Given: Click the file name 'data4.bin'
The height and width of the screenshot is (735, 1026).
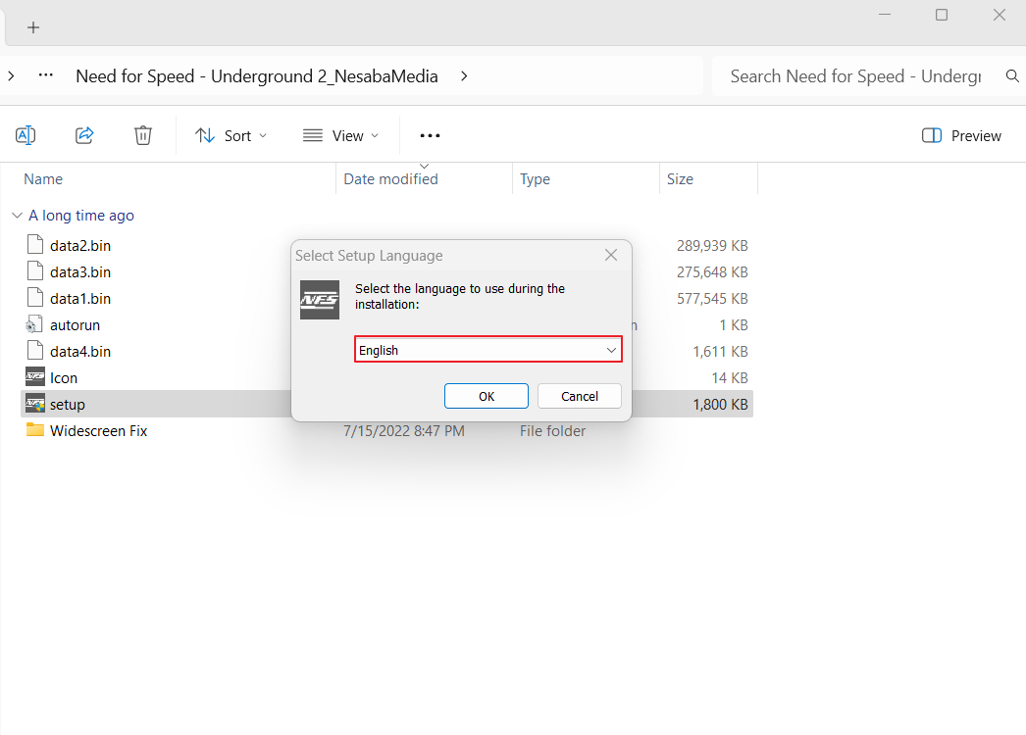Looking at the screenshot, I should (x=80, y=352).
